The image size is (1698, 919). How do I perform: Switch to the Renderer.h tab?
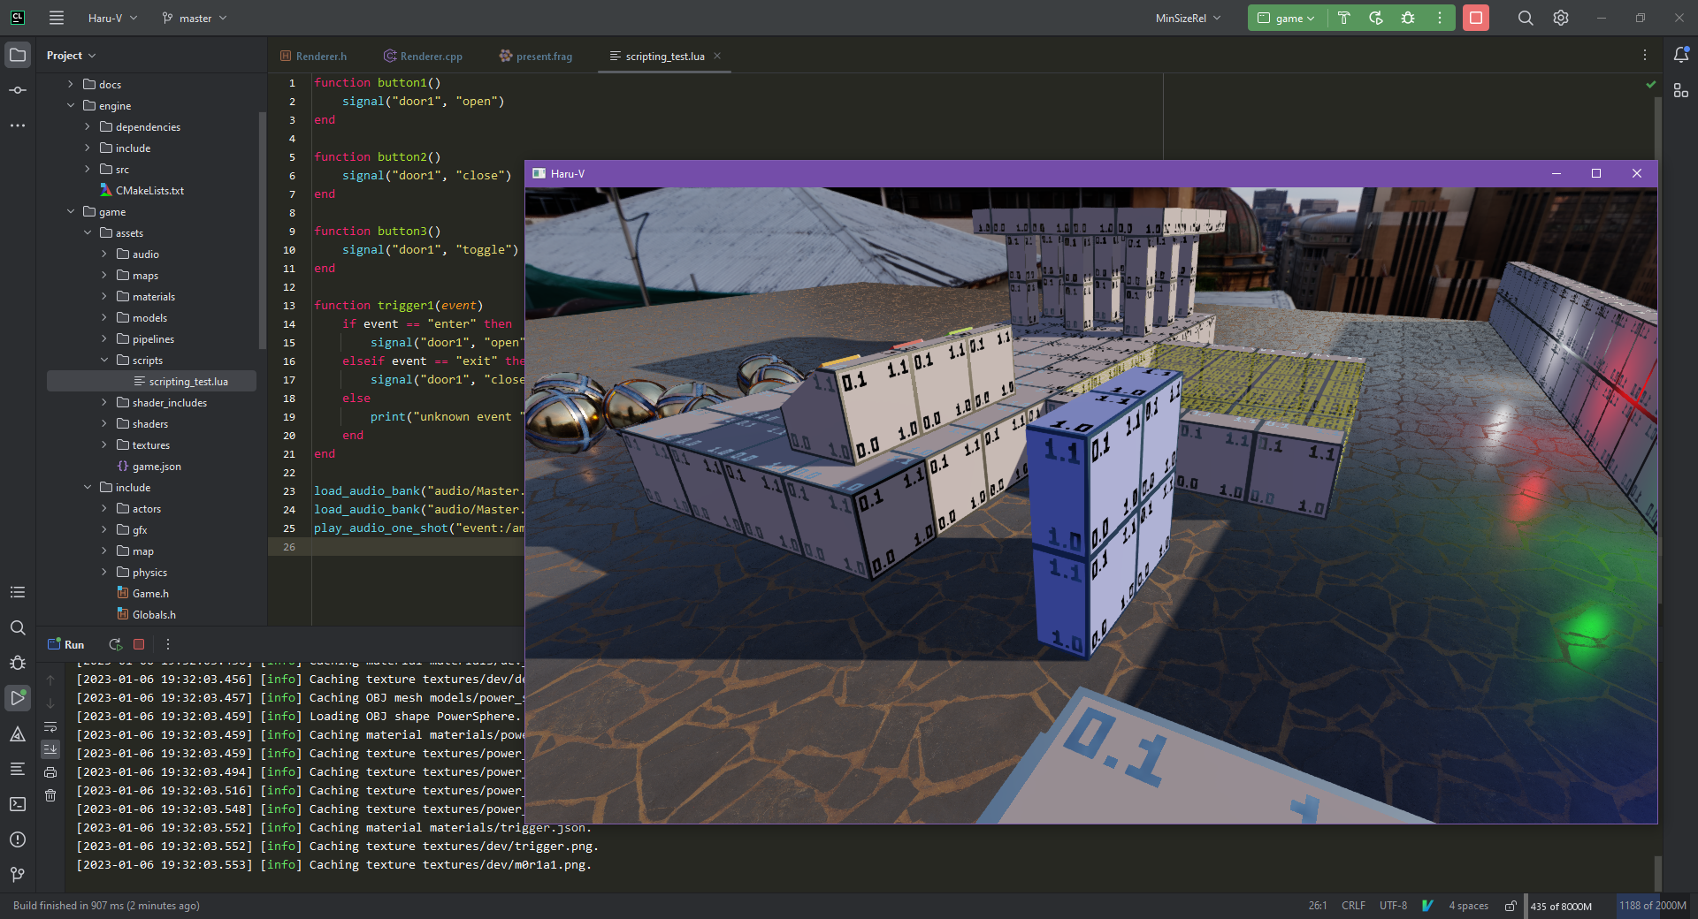coord(314,56)
